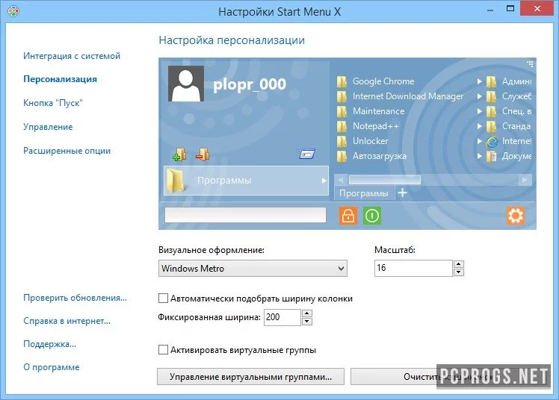Select the Персонализация section
The width and height of the screenshot is (559, 400).
point(60,79)
